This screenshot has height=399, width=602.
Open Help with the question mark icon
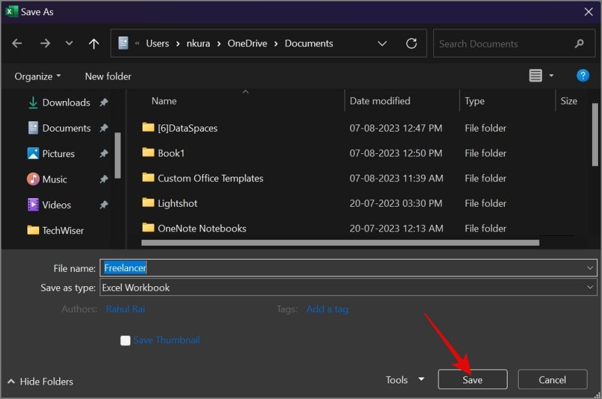click(583, 76)
